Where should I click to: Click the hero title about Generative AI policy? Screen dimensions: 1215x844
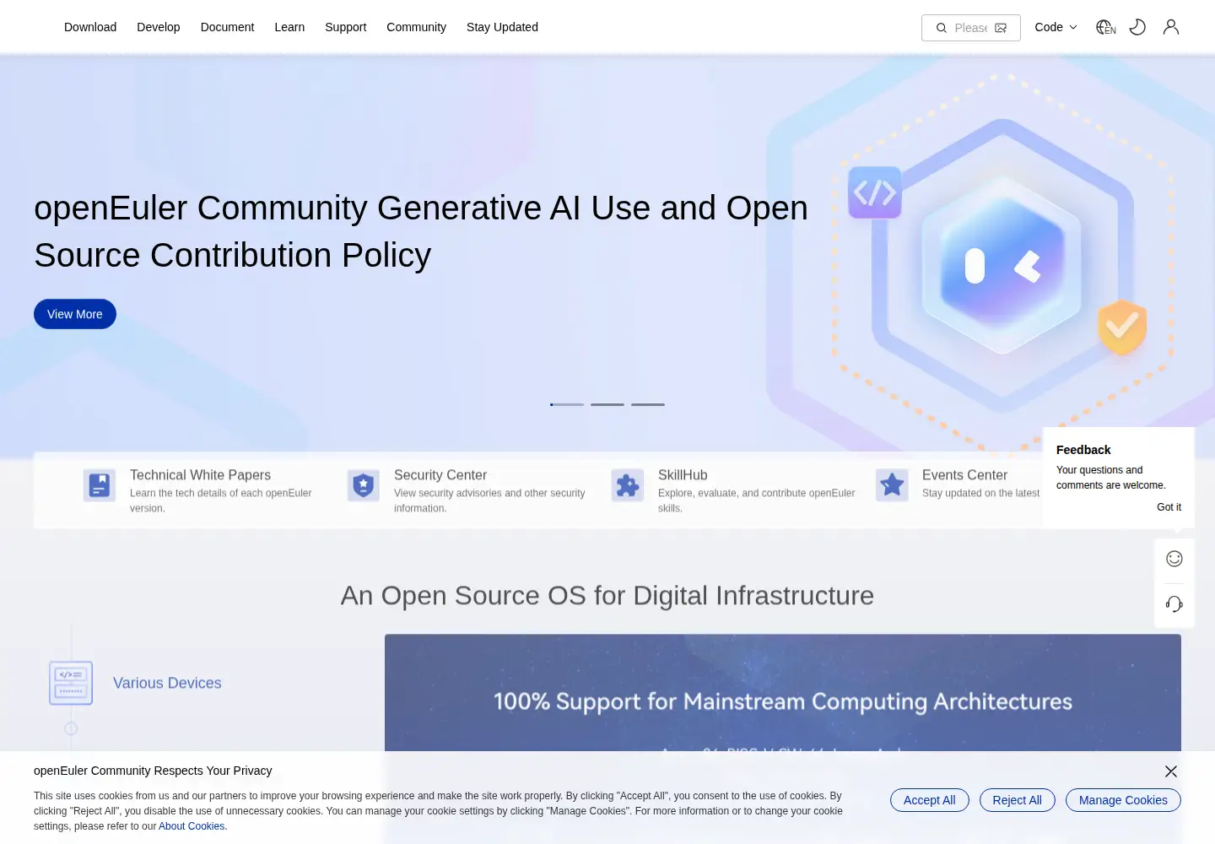coord(421,231)
